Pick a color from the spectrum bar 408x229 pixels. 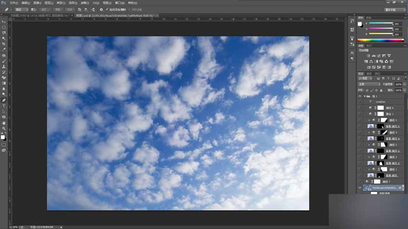click(x=381, y=40)
